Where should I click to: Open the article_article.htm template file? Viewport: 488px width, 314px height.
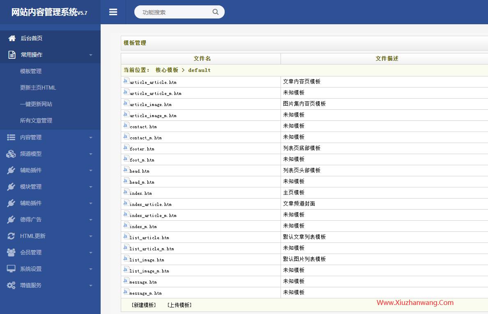[153, 82]
